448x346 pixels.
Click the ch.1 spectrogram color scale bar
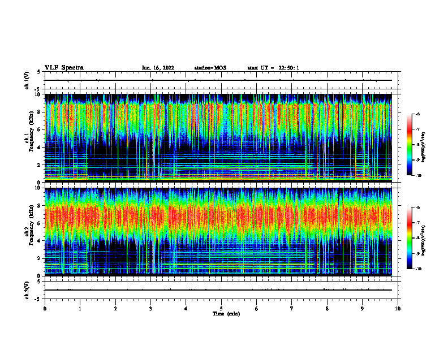pyautogui.click(x=410, y=145)
